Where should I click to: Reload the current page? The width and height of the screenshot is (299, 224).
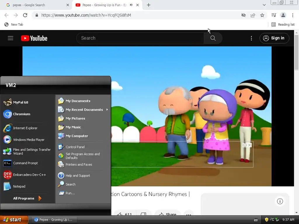click(25, 15)
